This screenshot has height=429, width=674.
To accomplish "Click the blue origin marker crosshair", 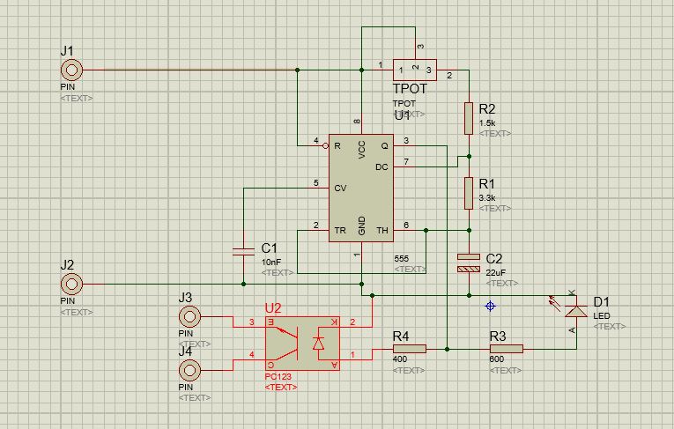I will 491,307.
